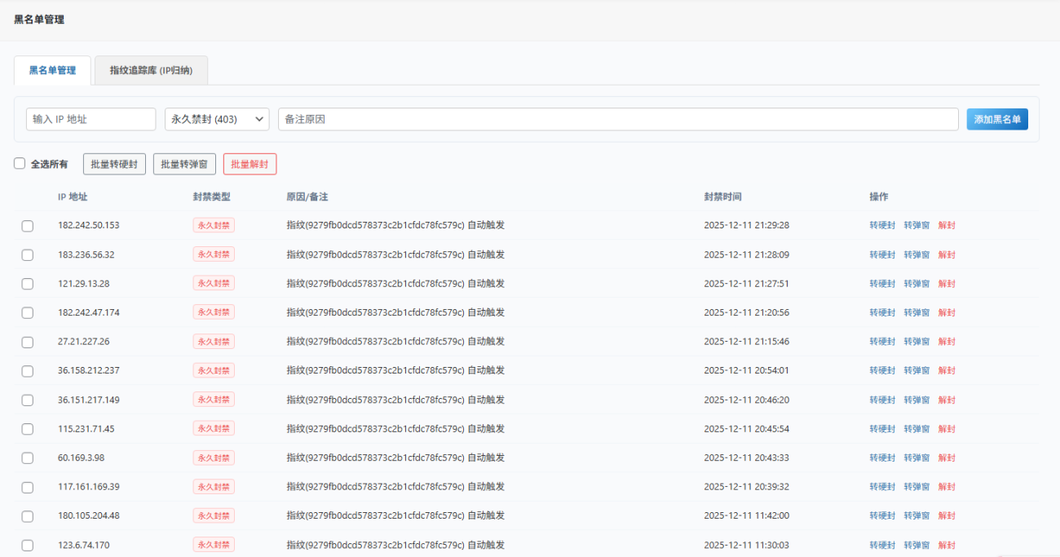点击批量转硬封按钮
This screenshot has width=1060, height=557.
point(114,163)
